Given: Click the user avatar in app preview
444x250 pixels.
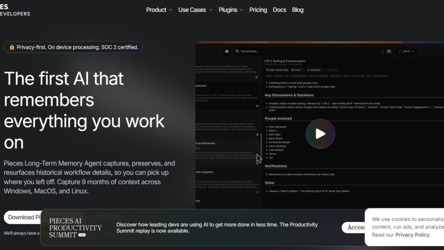Looking at the screenshot, I should pos(389,51).
